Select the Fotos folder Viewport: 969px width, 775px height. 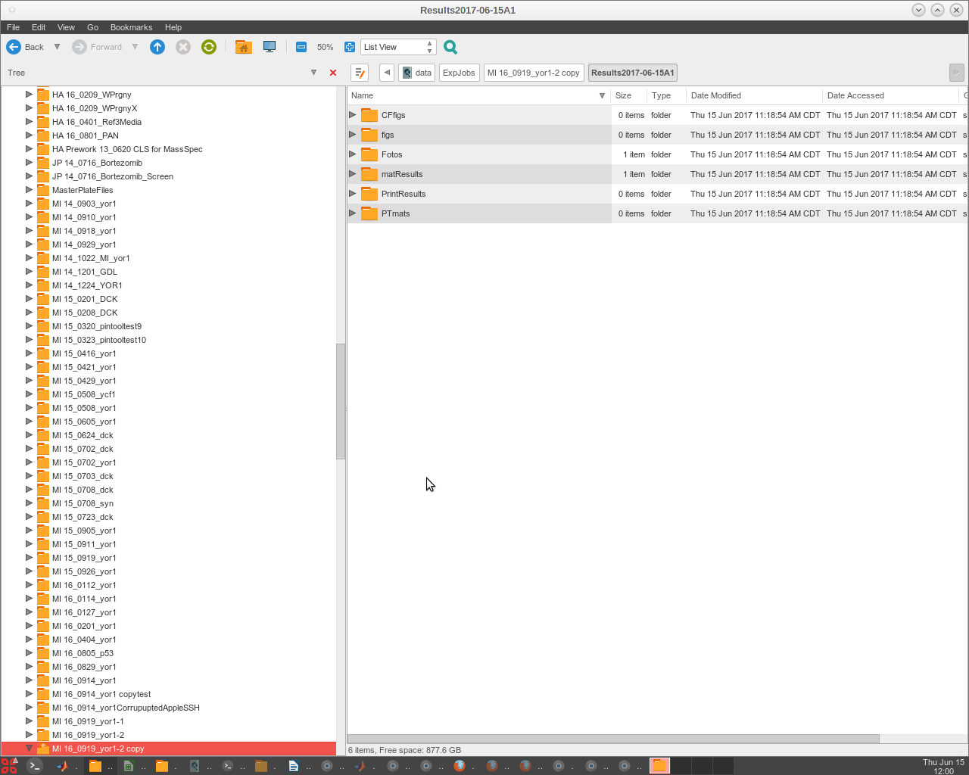pyautogui.click(x=391, y=154)
